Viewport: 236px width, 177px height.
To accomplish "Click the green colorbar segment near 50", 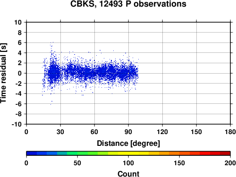I will click(x=77, y=153).
